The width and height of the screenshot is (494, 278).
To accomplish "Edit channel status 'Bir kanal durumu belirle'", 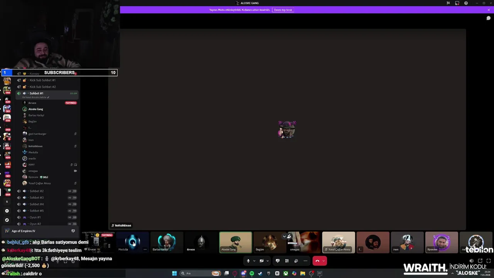I will coord(36,97).
